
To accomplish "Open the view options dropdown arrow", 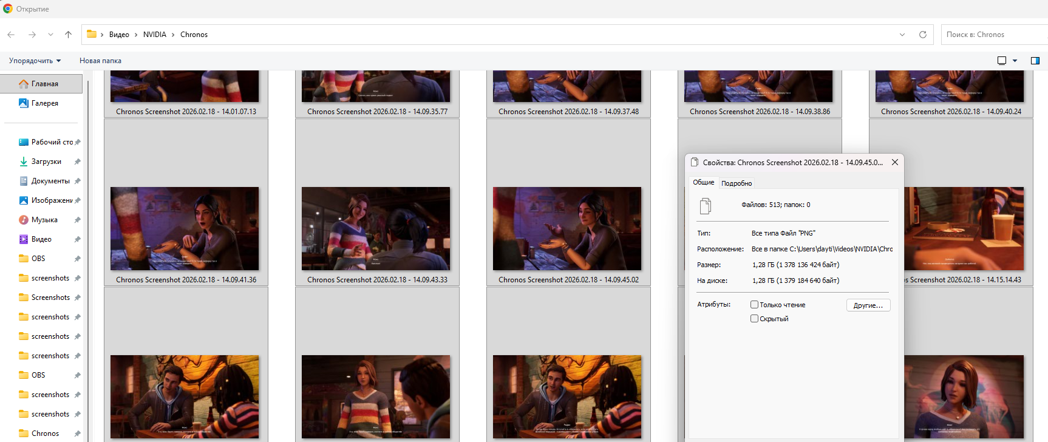I will 1015,61.
